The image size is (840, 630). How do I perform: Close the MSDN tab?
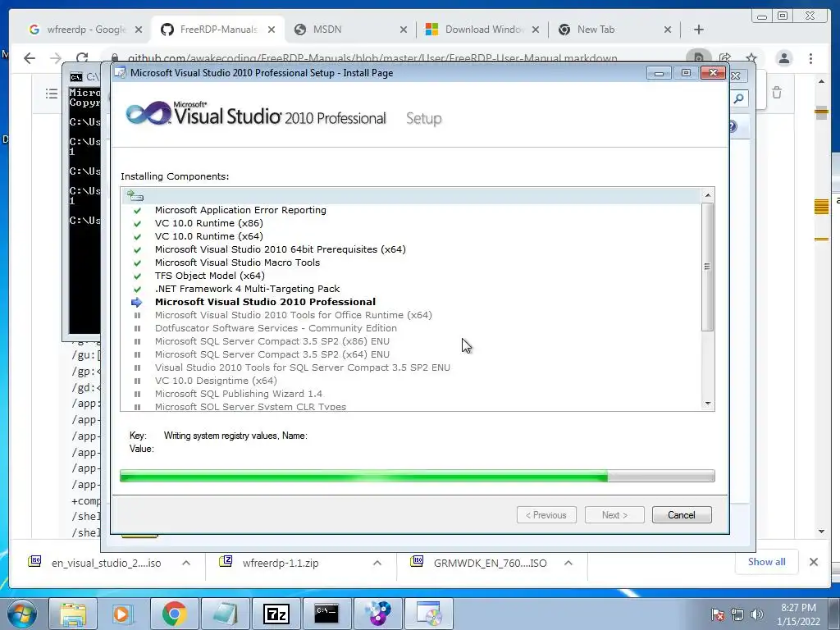point(404,30)
